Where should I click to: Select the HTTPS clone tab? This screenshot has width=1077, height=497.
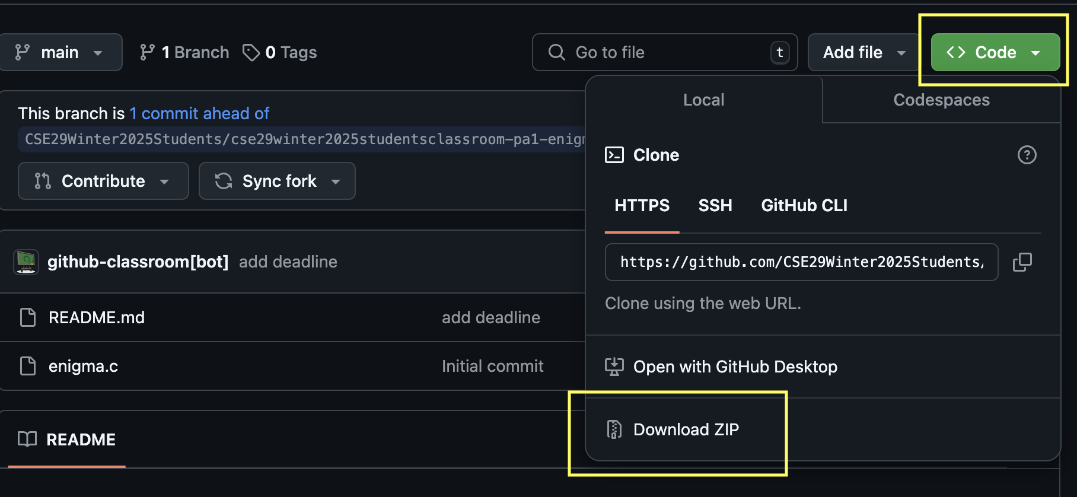pyautogui.click(x=642, y=205)
